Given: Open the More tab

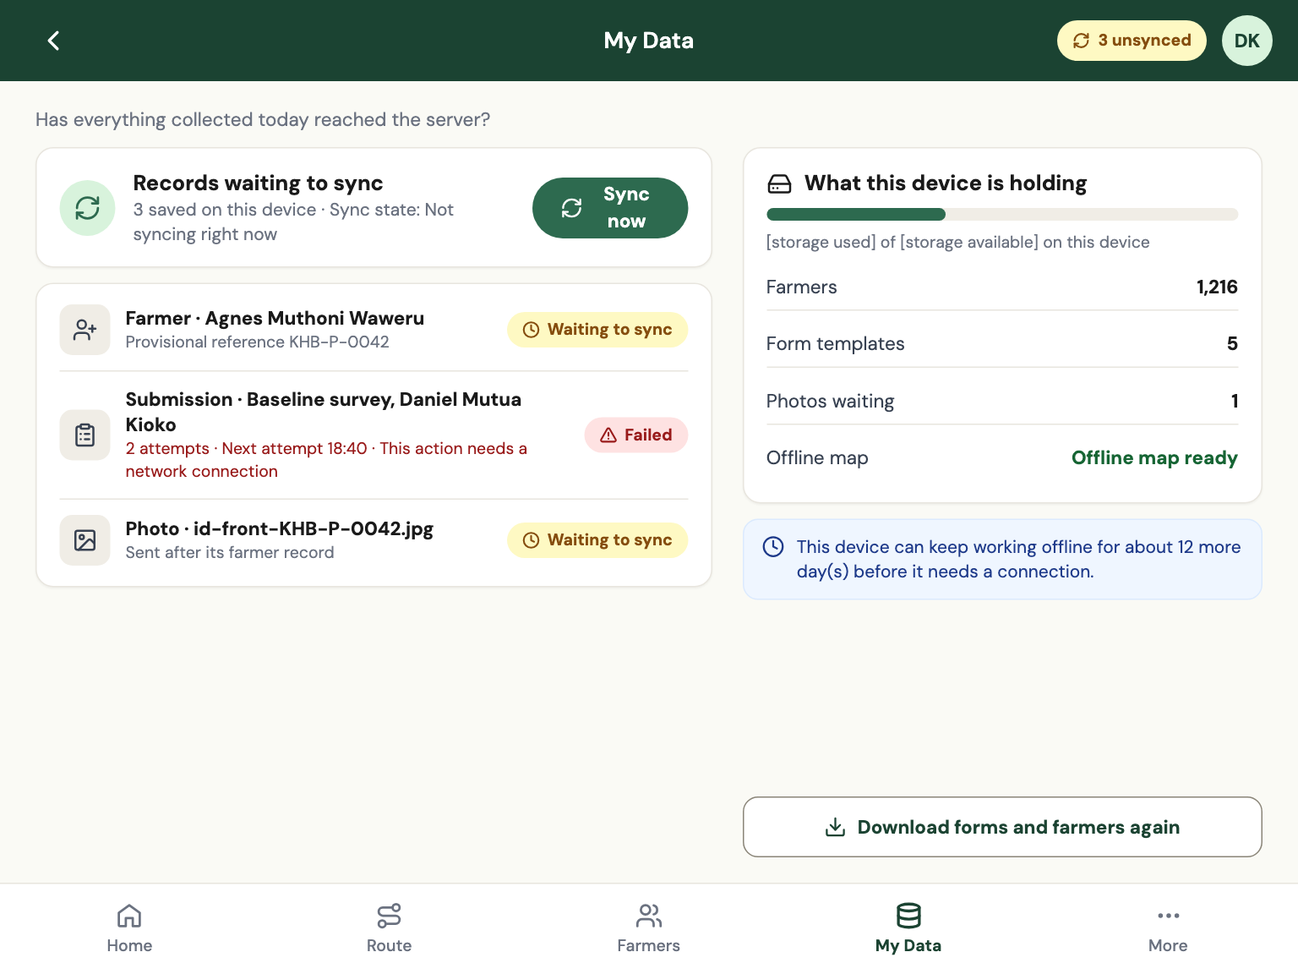Looking at the screenshot, I should pos(1168,928).
